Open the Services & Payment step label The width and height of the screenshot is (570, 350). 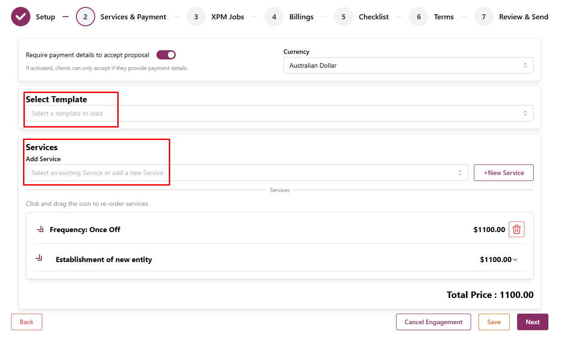coord(133,17)
